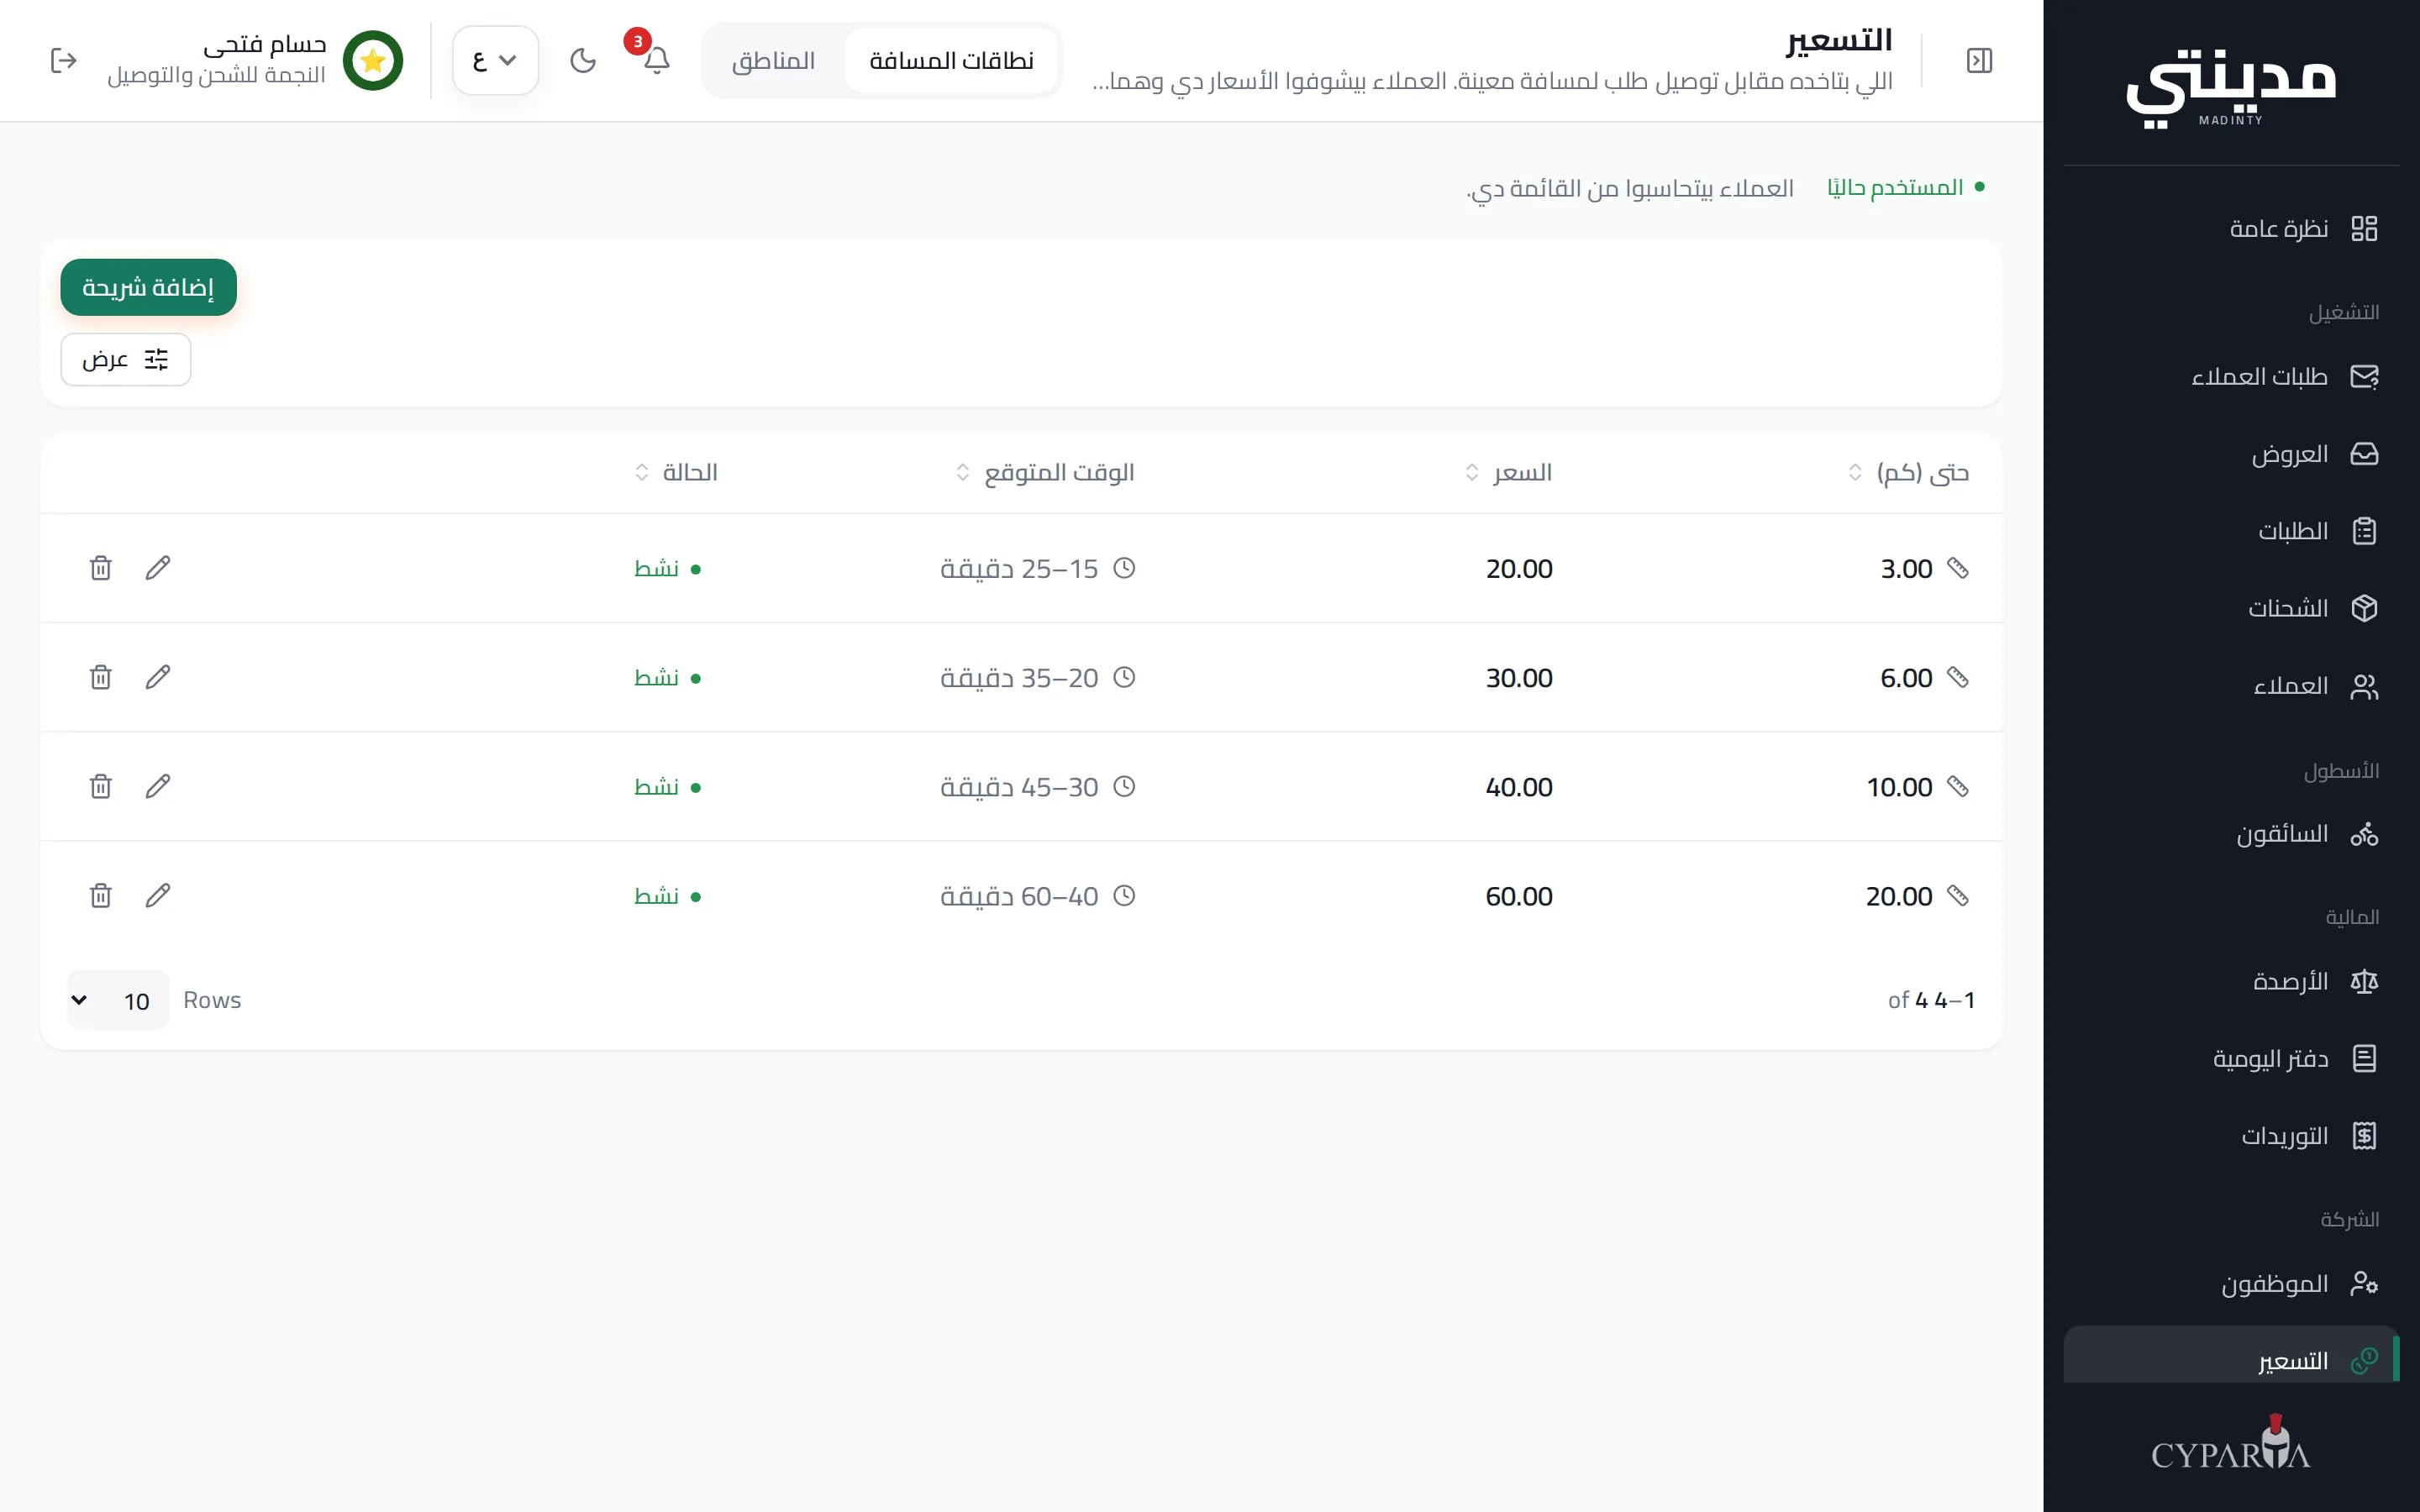The height and width of the screenshot is (1512, 2420).
Task: Click إضافة شريحة button
Action: (148, 287)
